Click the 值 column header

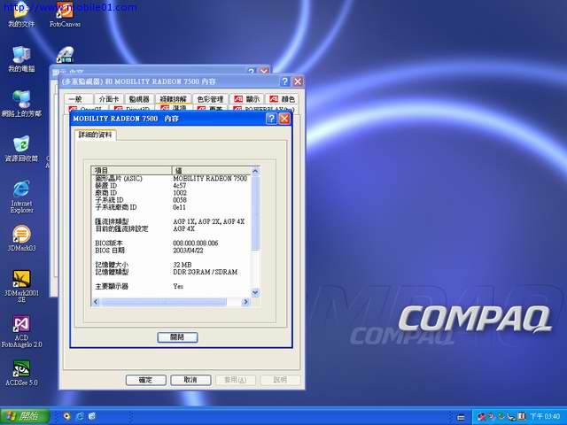(x=211, y=171)
